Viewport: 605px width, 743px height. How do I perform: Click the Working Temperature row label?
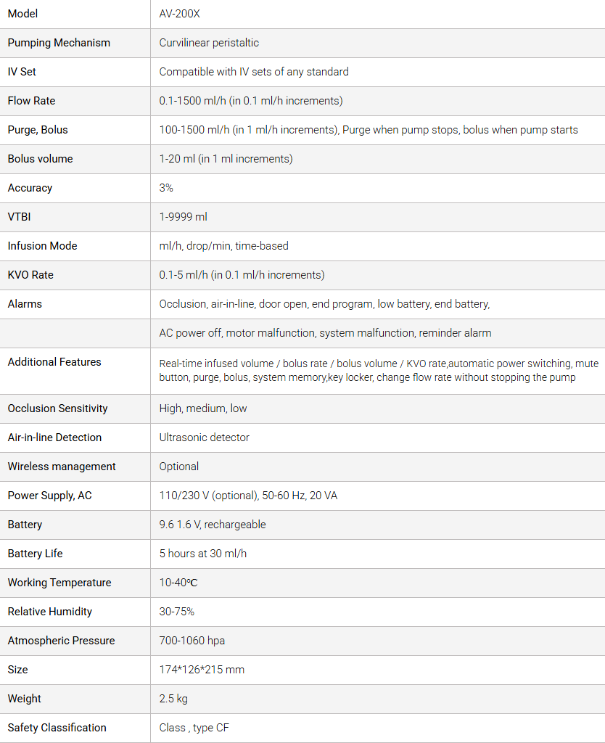[x=59, y=583]
